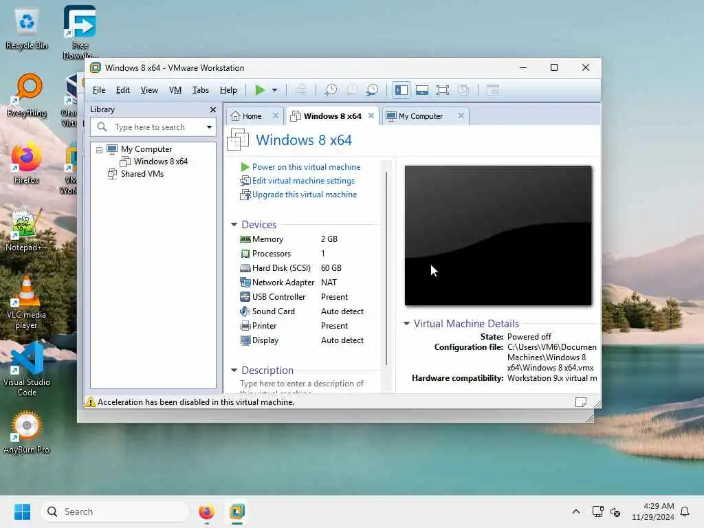Close the Home tab with its X
The height and width of the screenshot is (528, 704).
[x=276, y=115]
